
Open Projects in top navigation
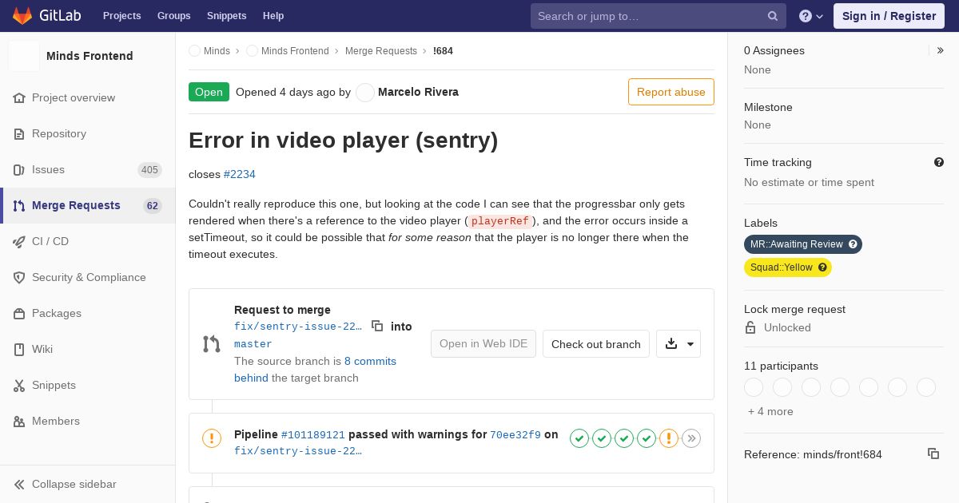pyautogui.click(x=121, y=16)
